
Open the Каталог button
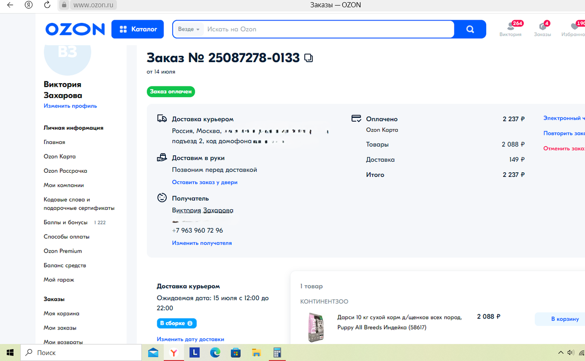138,29
